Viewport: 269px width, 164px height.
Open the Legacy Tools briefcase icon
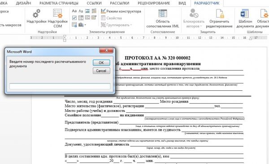click(81, 25)
